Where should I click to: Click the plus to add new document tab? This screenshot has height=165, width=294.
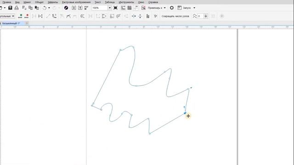click(27, 23)
